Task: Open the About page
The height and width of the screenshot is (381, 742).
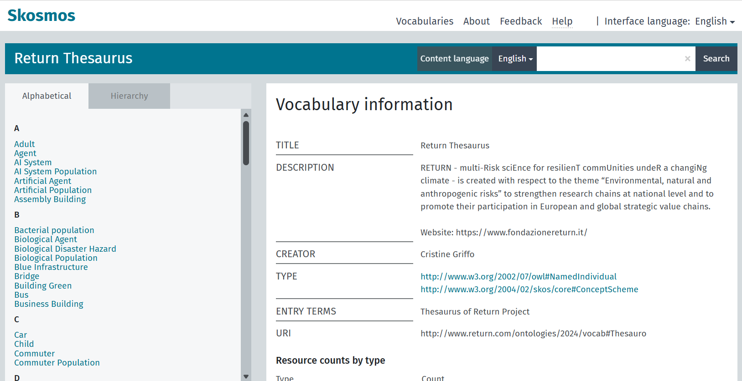Action: (476, 21)
